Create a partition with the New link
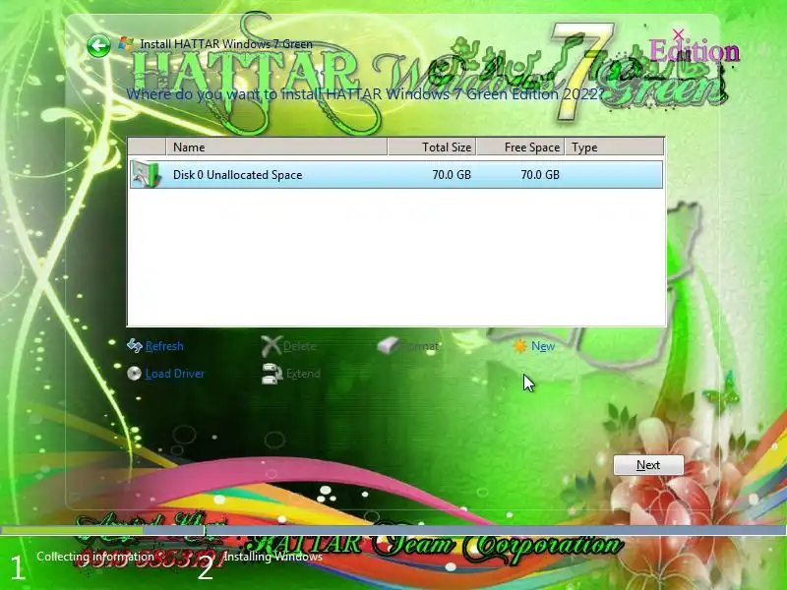The height and width of the screenshot is (590, 787). 543,346
